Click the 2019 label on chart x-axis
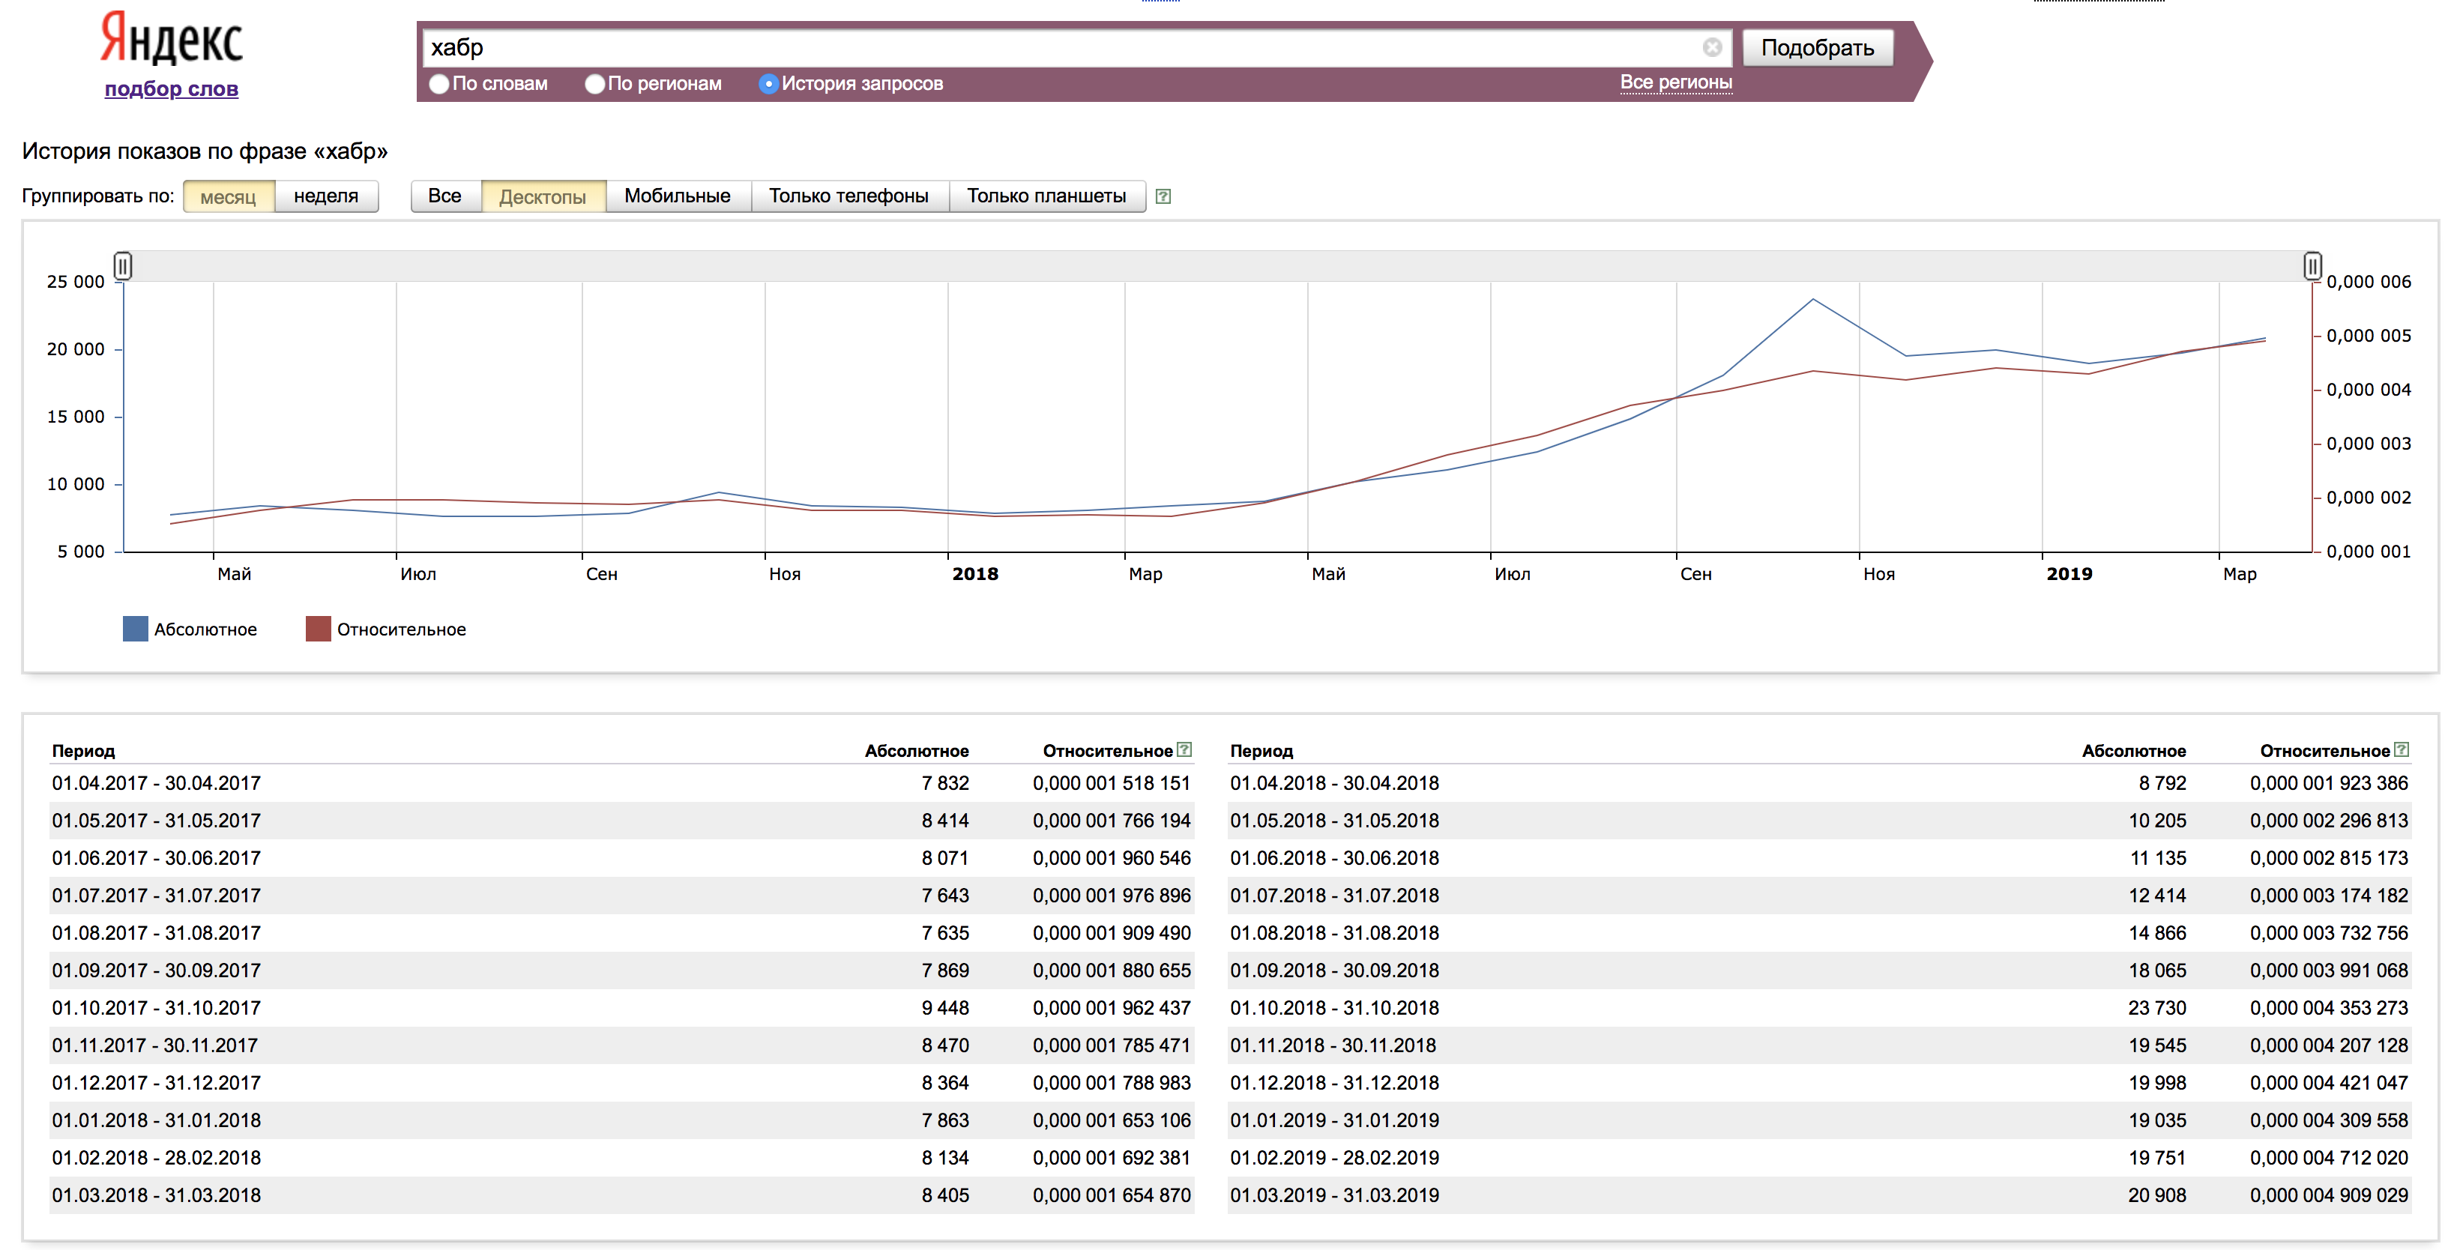The width and height of the screenshot is (2460, 1250). pos(2069,574)
